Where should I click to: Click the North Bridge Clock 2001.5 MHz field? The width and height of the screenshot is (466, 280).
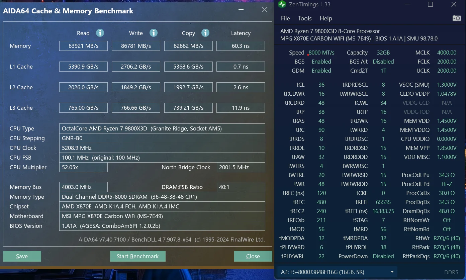coord(241,167)
